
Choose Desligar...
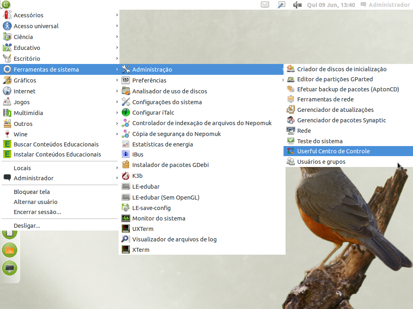(60, 226)
